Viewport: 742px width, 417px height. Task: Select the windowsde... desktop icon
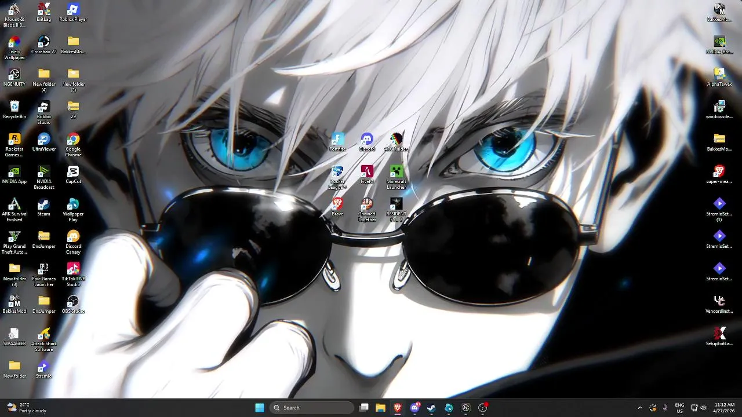coord(719,110)
